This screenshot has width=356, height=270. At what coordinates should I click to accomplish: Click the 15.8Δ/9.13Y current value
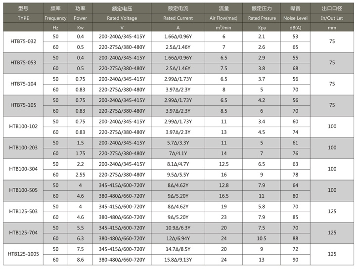point(178,260)
